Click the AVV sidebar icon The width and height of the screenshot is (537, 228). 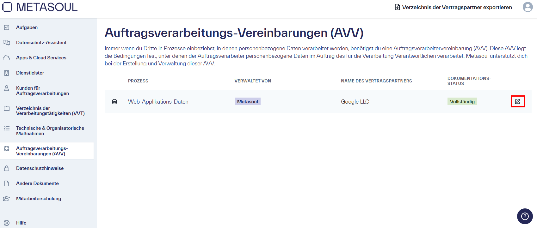coord(7,148)
